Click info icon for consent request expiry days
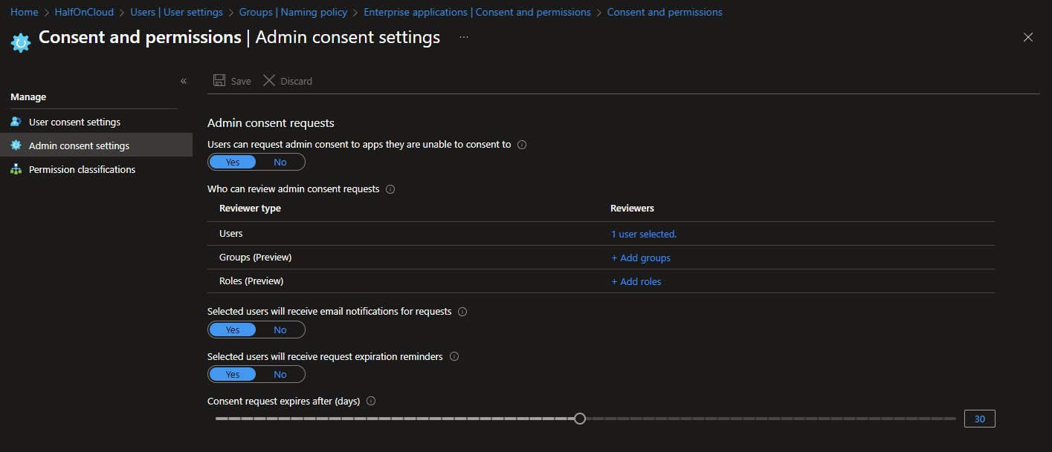1052x452 pixels. point(371,402)
